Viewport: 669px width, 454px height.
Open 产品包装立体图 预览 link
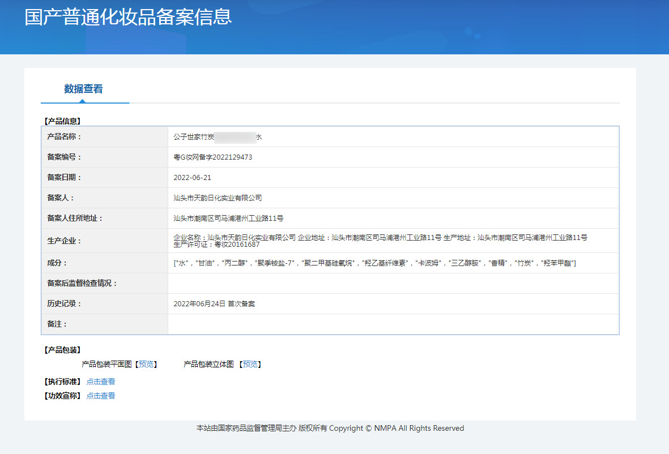[250, 364]
